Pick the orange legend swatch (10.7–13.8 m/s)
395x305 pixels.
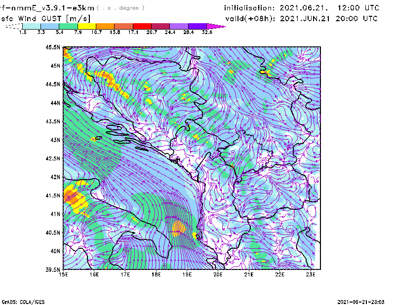[x=105, y=26]
